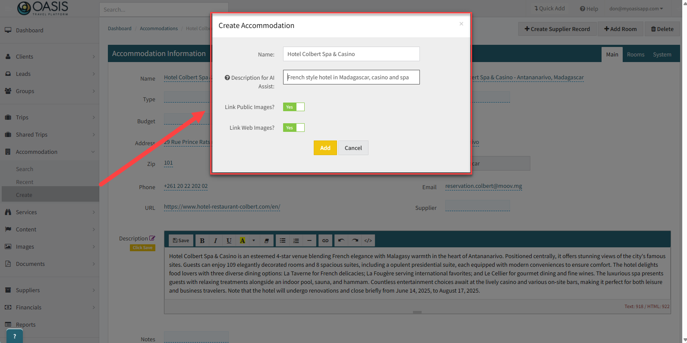Screen dimensions: 687x343
Task: Expand the Suppliers menu chevron
Action: 94,290
